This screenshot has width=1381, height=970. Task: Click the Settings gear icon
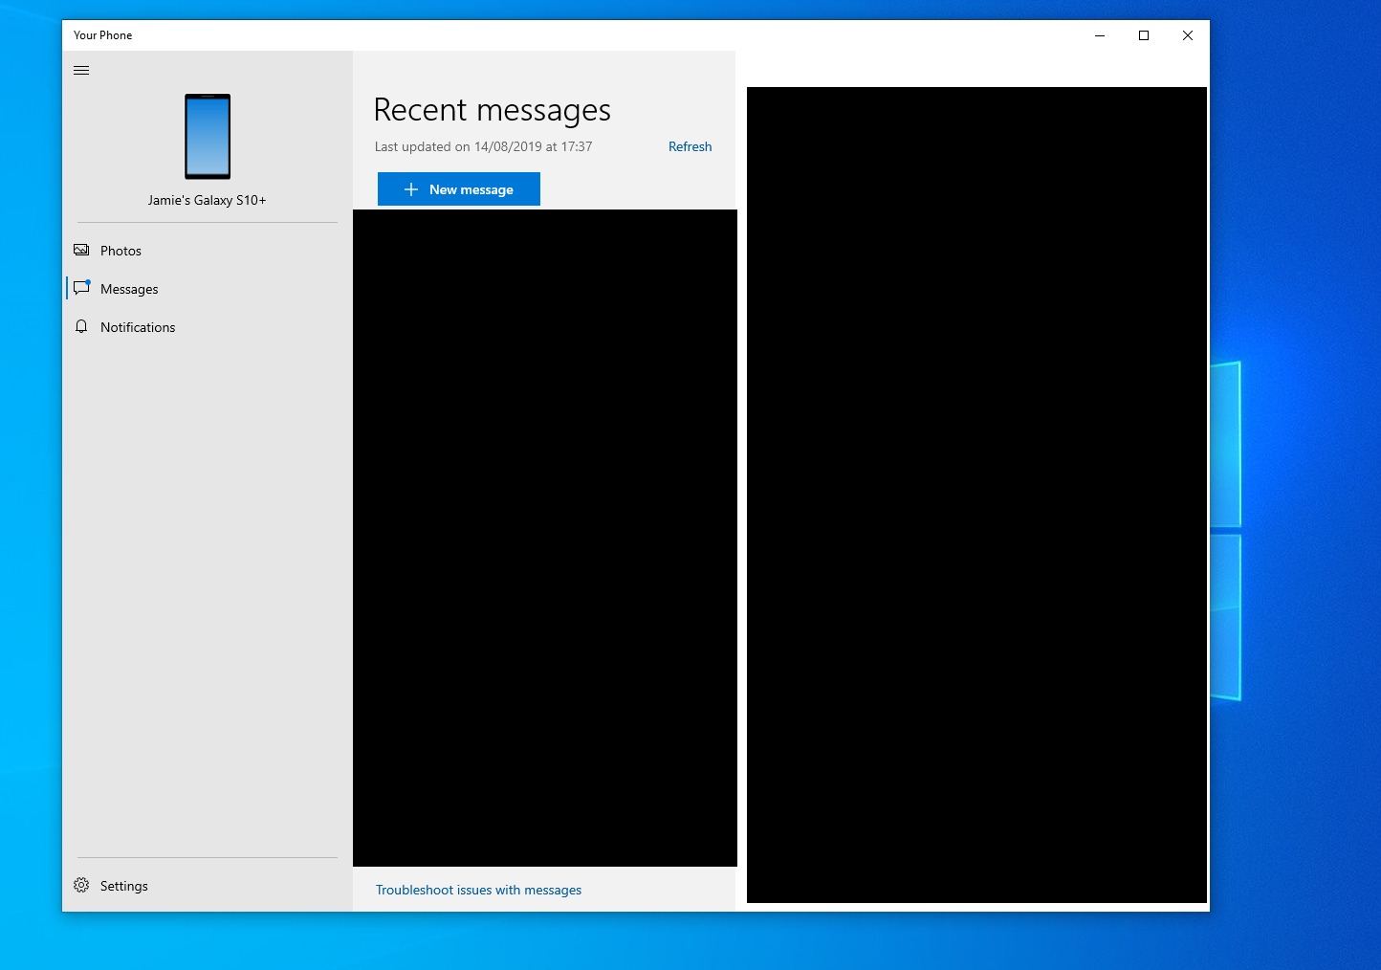click(81, 886)
